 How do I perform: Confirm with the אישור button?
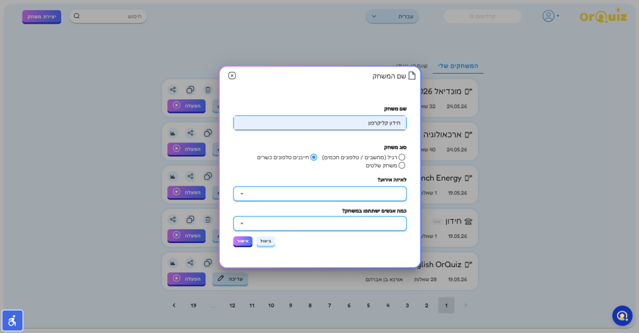pos(243,241)
